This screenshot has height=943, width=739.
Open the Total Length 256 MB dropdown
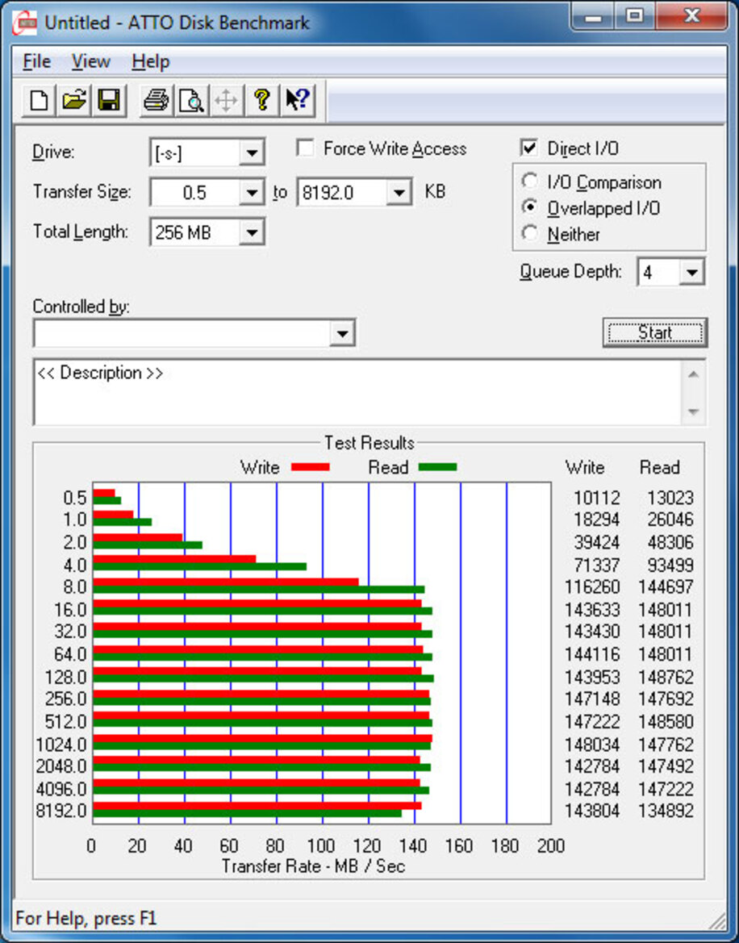(x=252, y=232)
